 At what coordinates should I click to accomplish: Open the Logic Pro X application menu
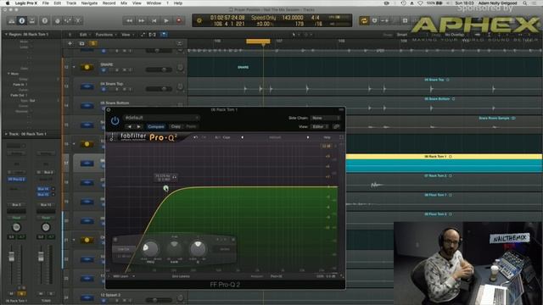(x=26, y=3)
